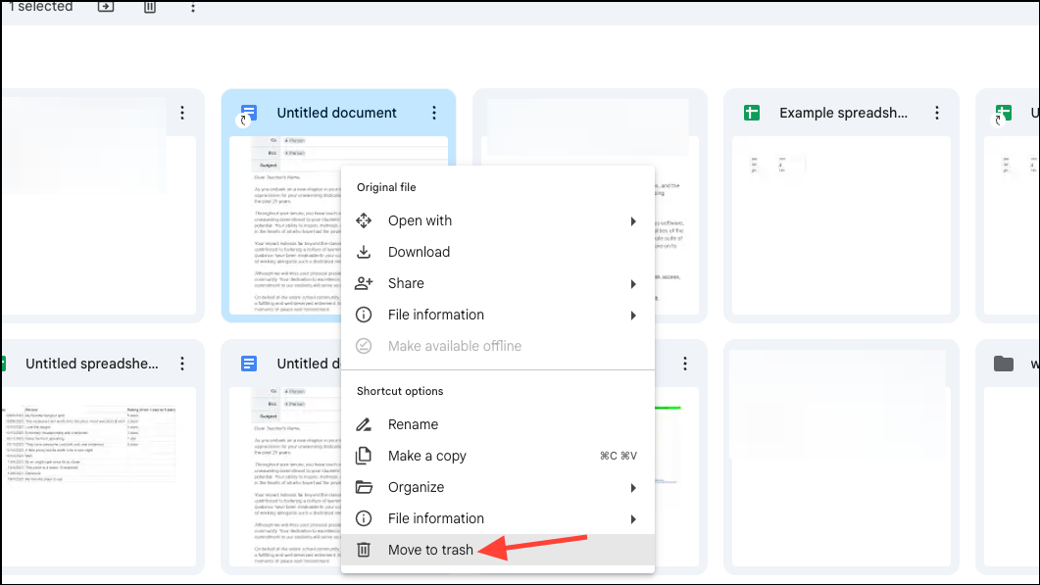
Task: Open more options on the unnamed first-row left card
Action: pyautogui.click(x=182, y=113)
